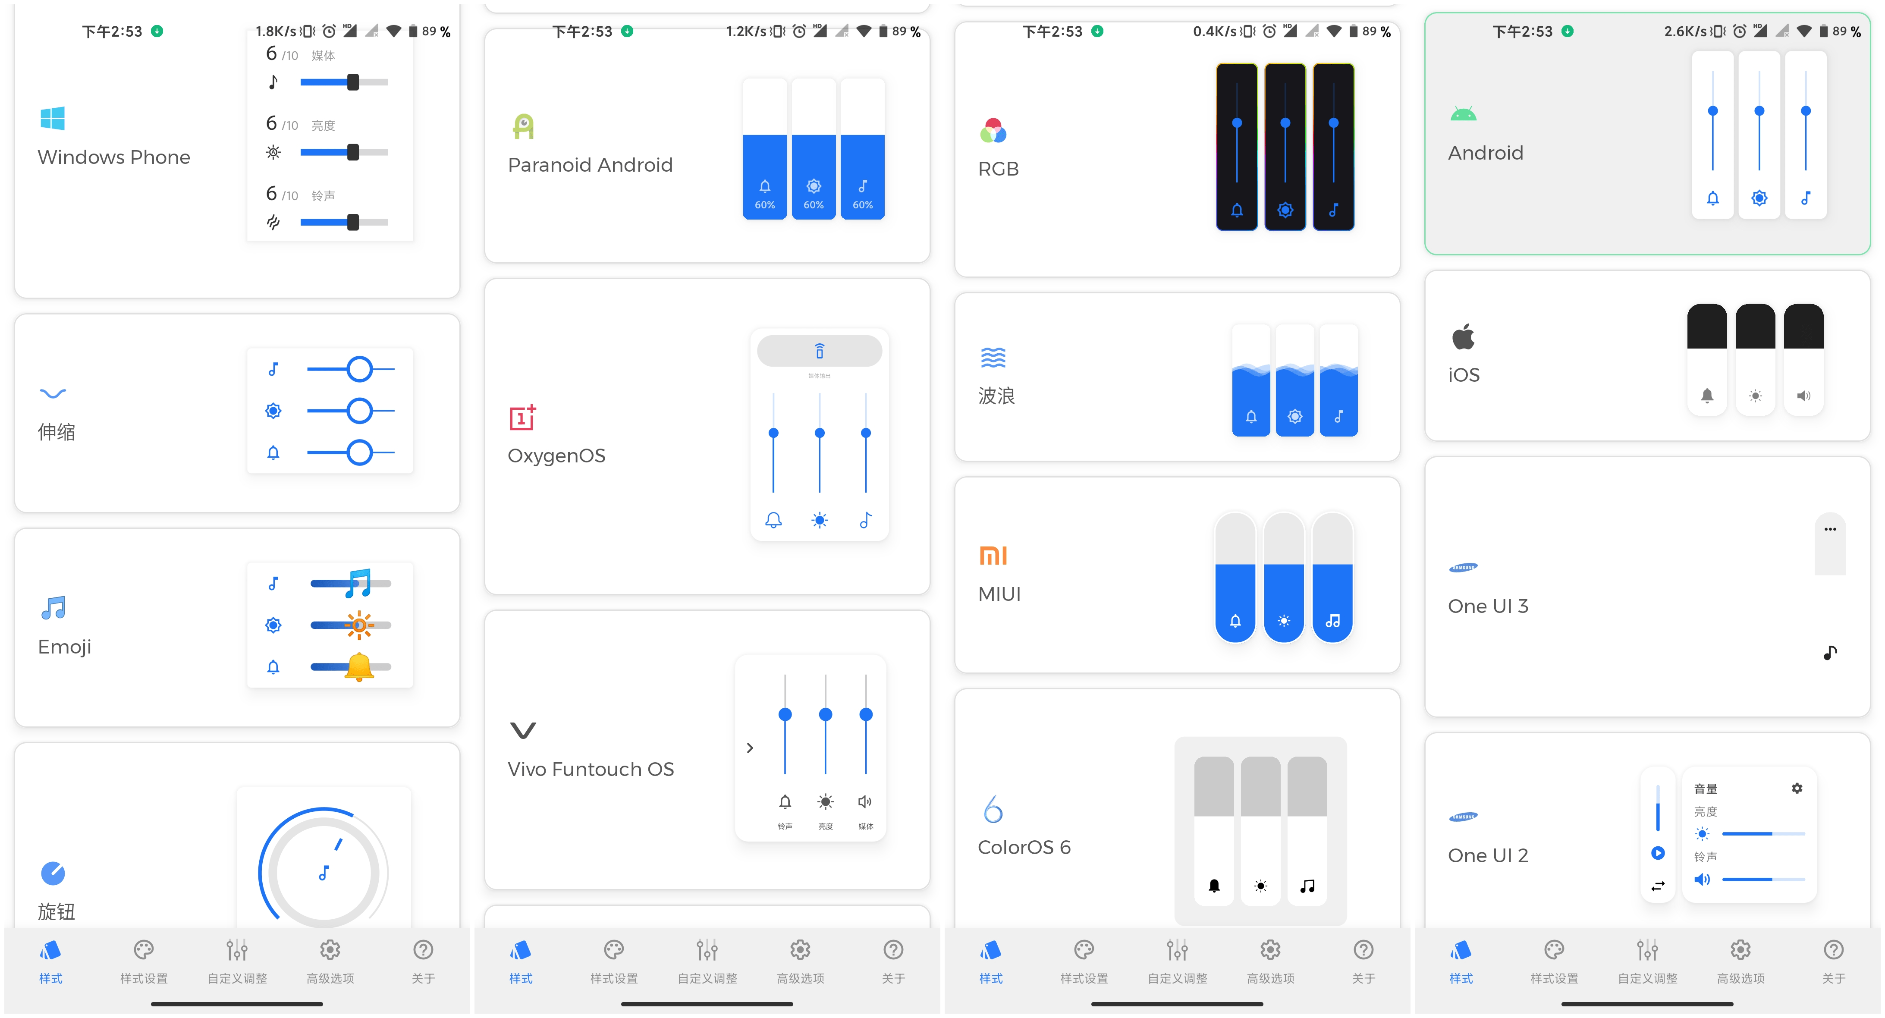Viewport: 1885px width, 1018px height.
Task: Click the Samsung logo above One UI 2
Action: 1464,817
